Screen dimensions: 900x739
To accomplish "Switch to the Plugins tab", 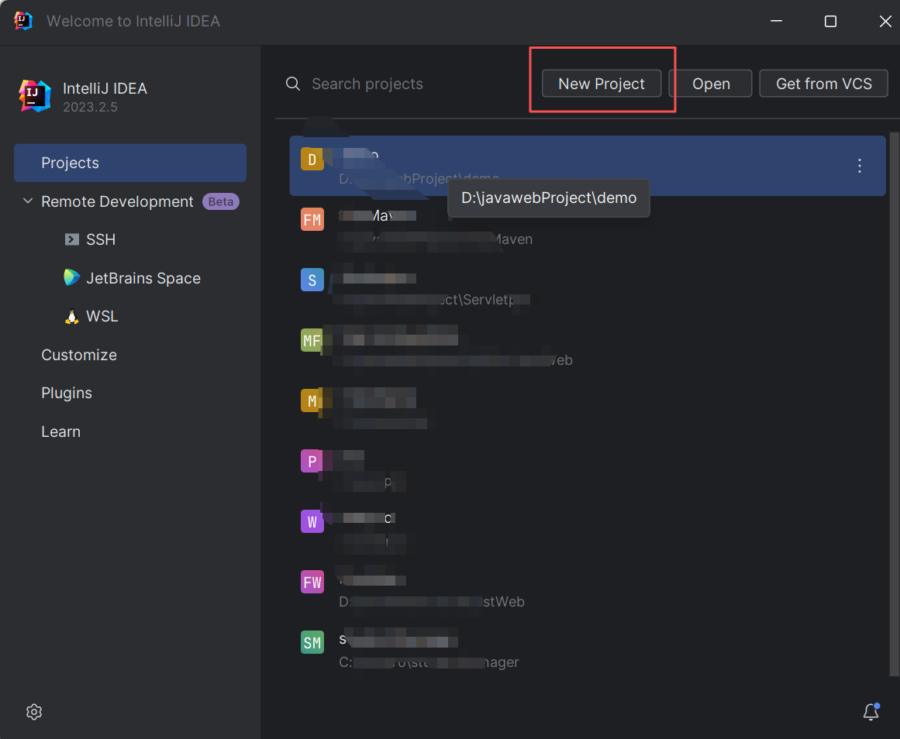I will (67, 393).
